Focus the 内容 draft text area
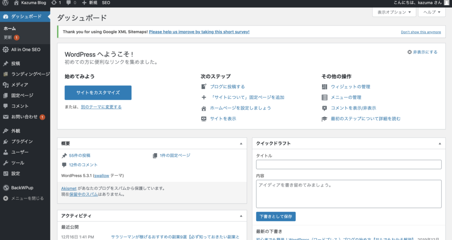Image resolution: width=452 pixels, height=240 pixels. click(349, 194)
